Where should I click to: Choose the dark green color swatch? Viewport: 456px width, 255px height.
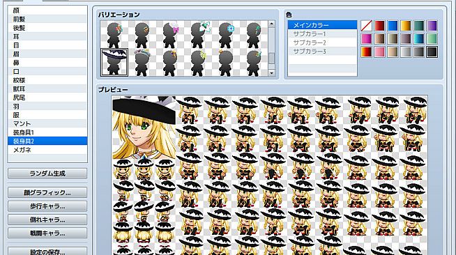tap(419, 26)
